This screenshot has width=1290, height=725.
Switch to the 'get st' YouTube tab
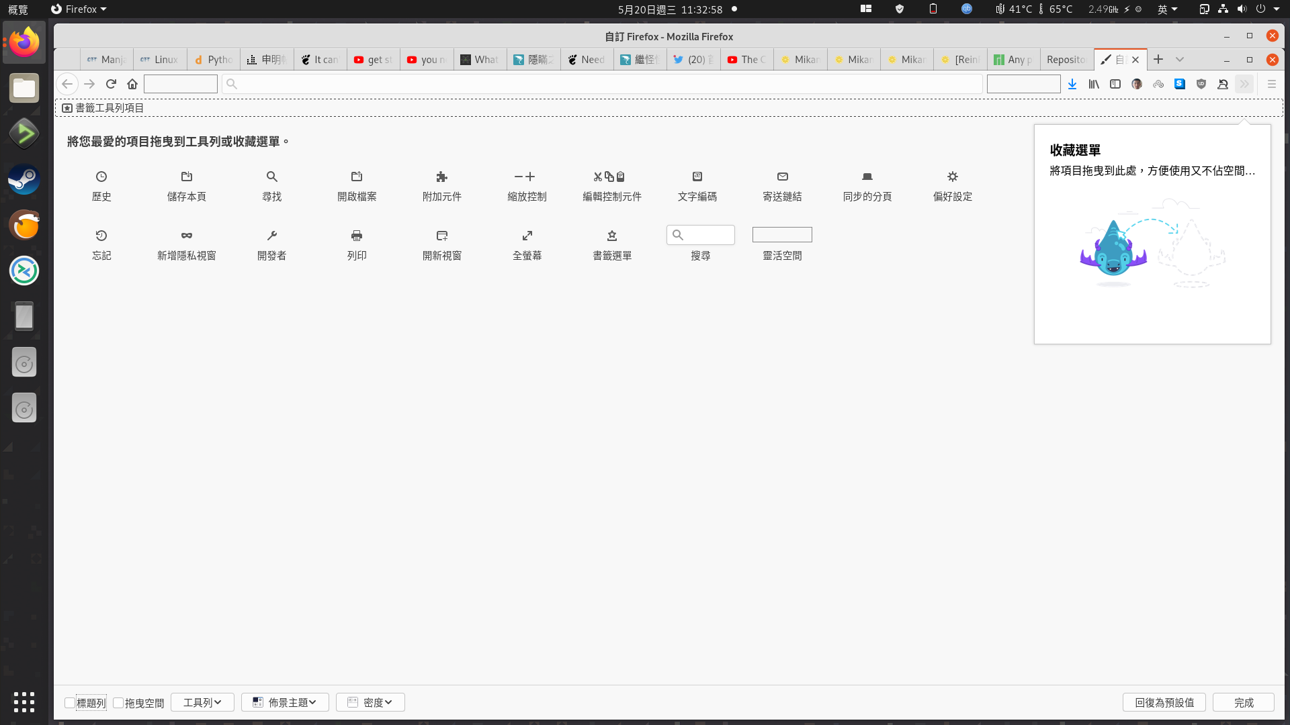pos(373,60)
